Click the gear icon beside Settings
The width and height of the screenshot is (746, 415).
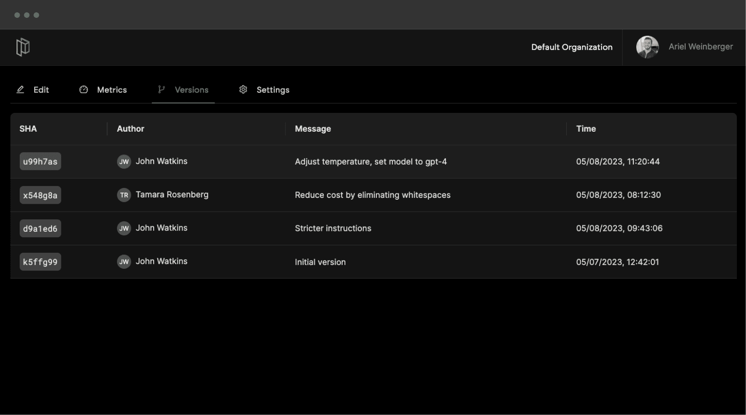(243, 90)
